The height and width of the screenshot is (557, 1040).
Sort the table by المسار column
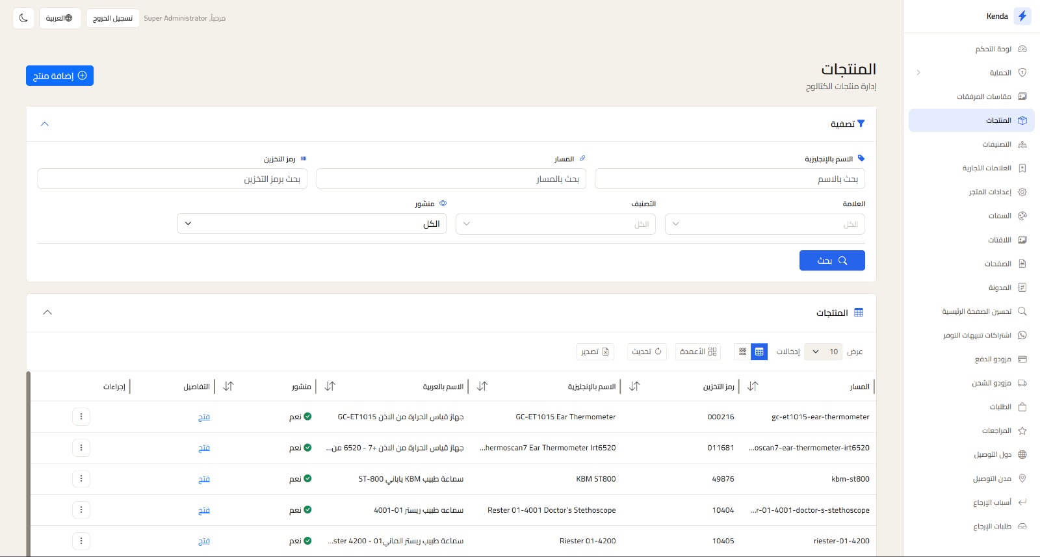pyautogui.click(x=753, y=386)
